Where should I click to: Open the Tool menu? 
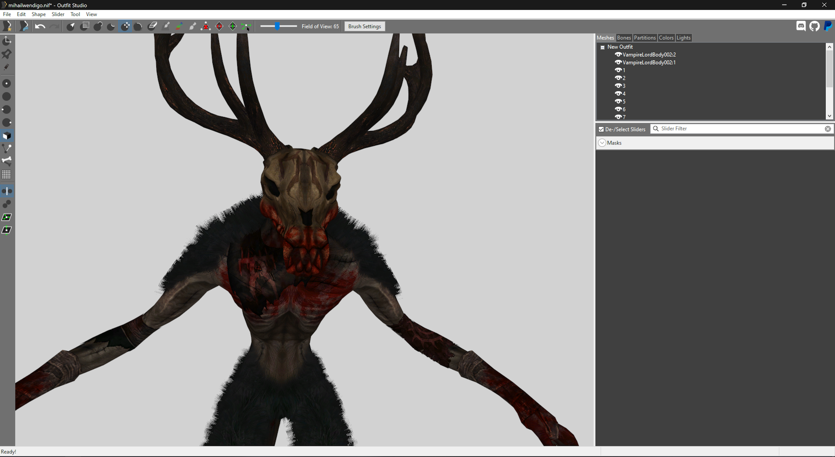tap(75, 14)
